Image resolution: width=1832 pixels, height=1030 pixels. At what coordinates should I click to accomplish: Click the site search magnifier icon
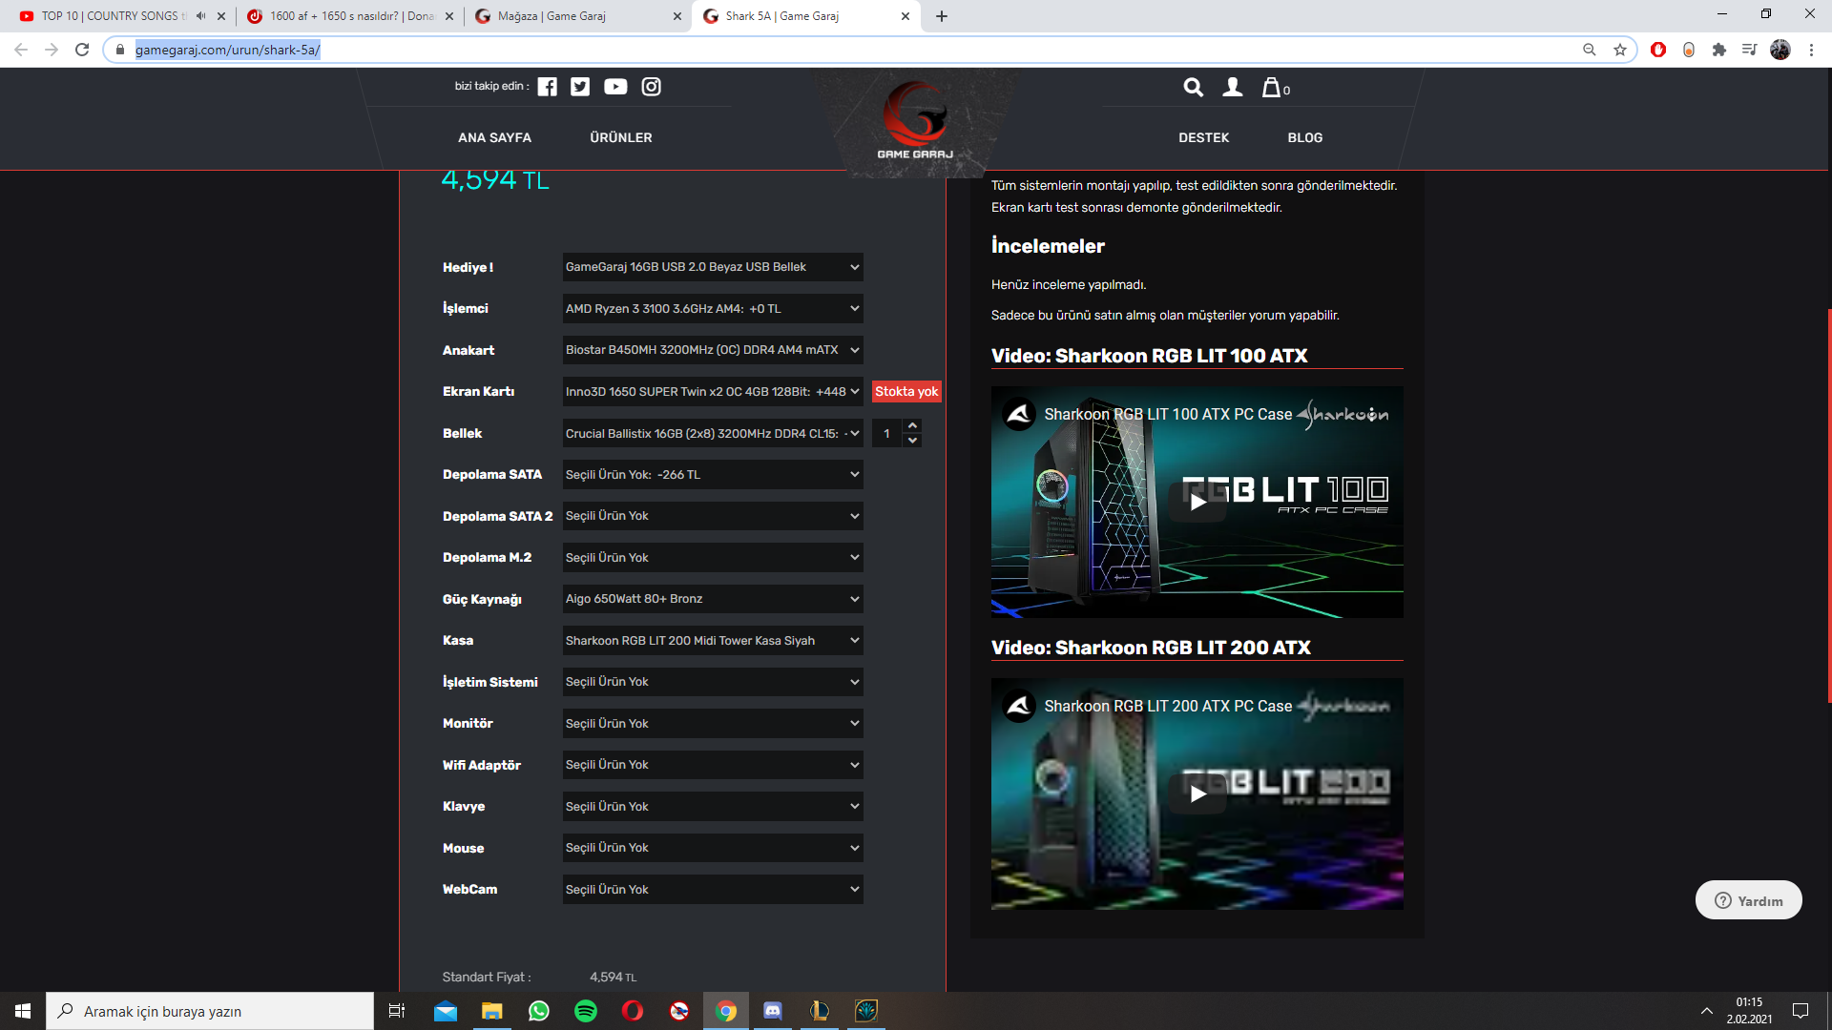pos(1193,88)
